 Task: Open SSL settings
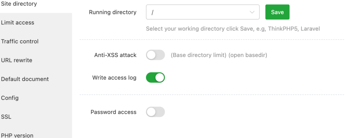(36, 117)
